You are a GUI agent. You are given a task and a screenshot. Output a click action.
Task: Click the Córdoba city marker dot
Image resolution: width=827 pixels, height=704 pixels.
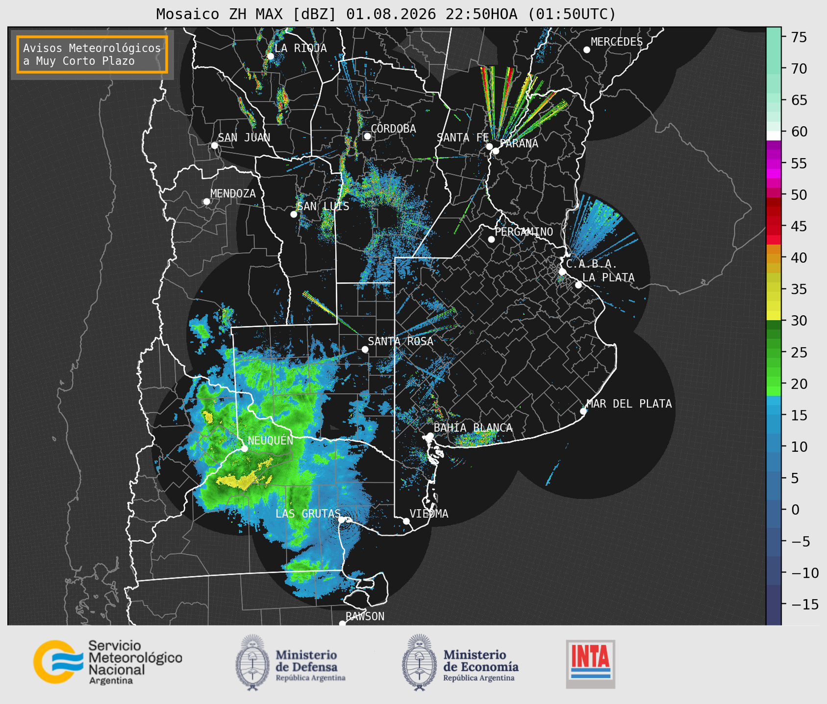point(367,136)
